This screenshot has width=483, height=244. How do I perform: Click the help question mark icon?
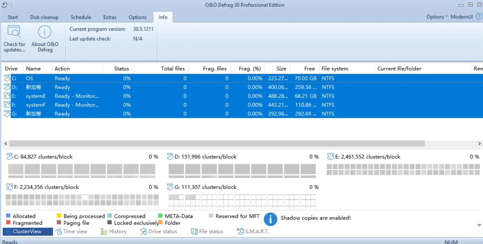click(479, 17)
